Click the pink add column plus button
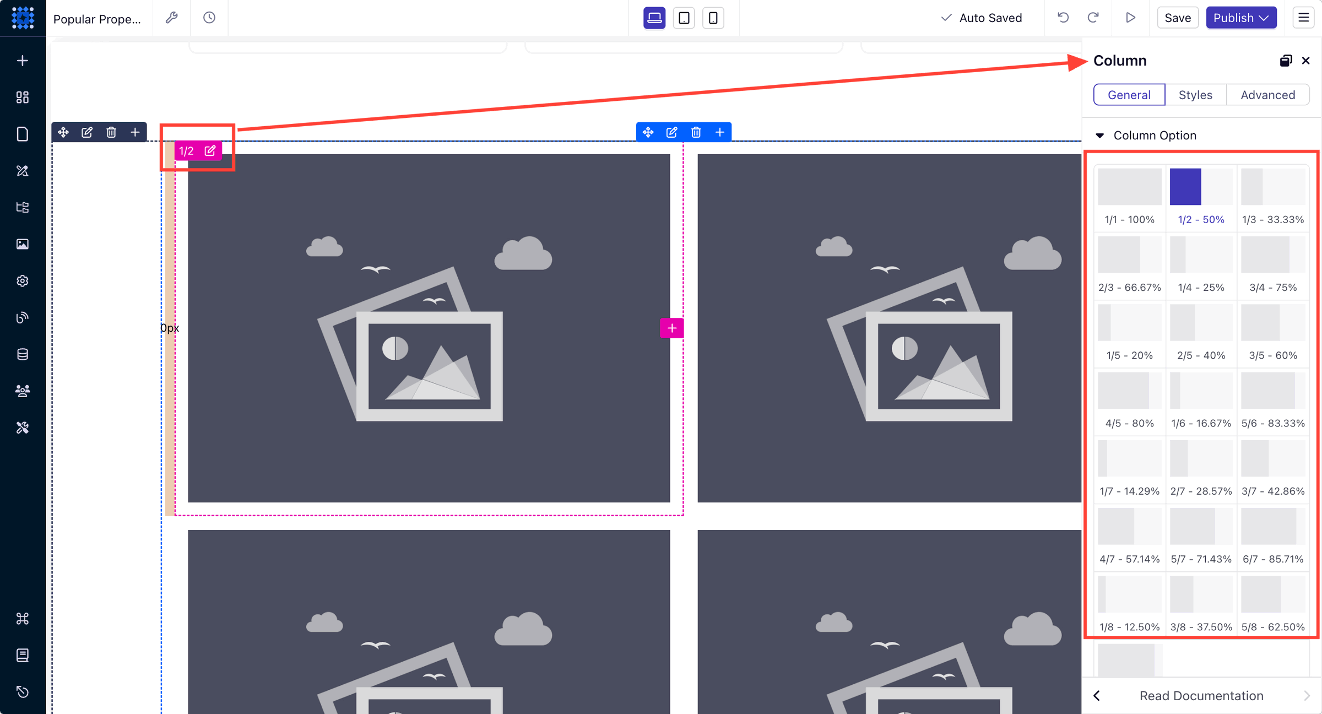The image size is (1322, 714). pos(672,328)
